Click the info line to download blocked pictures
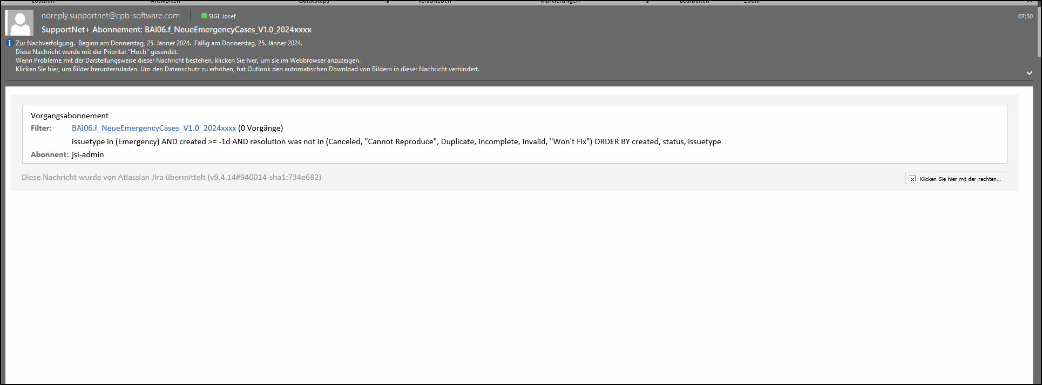 247,69
